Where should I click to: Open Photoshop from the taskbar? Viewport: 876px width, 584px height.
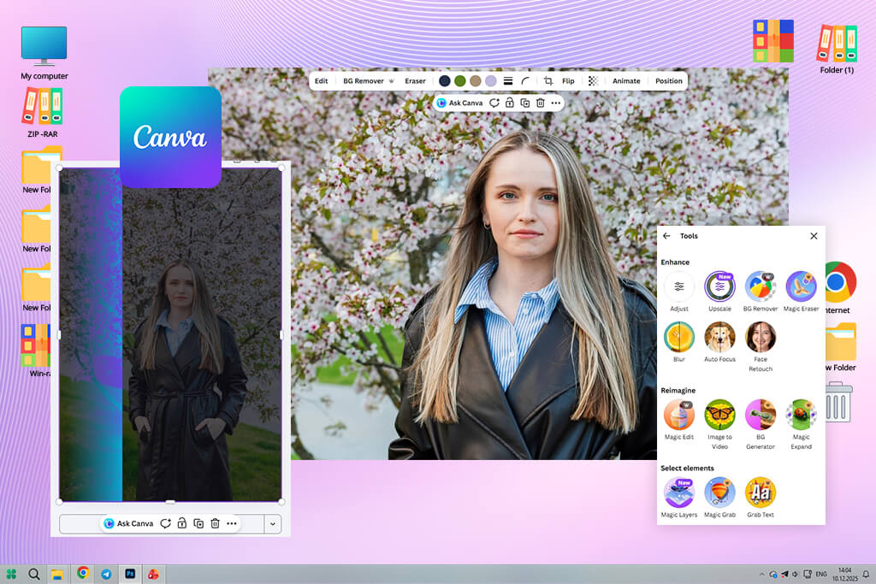(130, 574)
